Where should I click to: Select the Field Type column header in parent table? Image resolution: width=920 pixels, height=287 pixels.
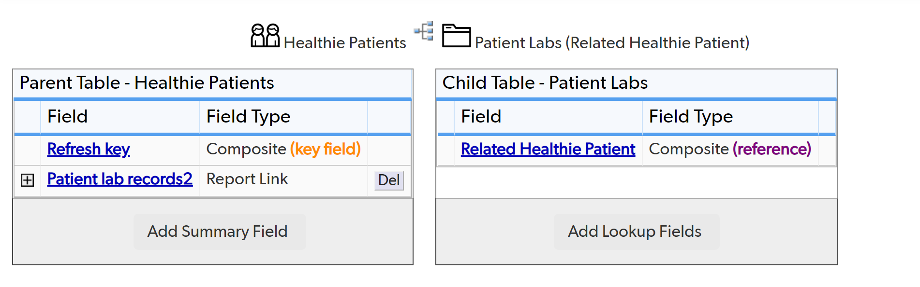[x=248, y=116]
